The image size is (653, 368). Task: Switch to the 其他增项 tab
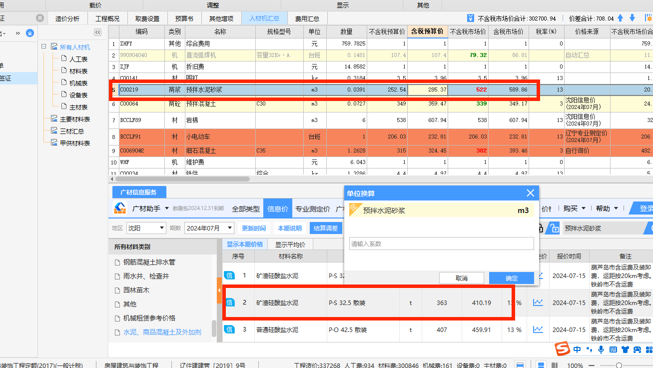click(221, 18)
